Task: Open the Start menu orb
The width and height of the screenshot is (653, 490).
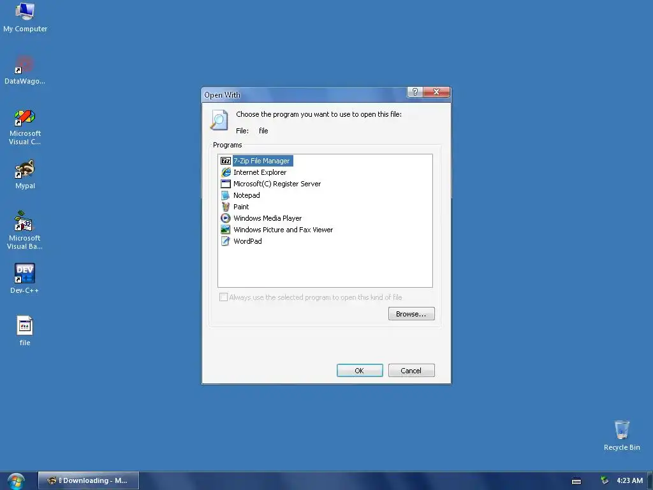Action: (x=16, y=481)
